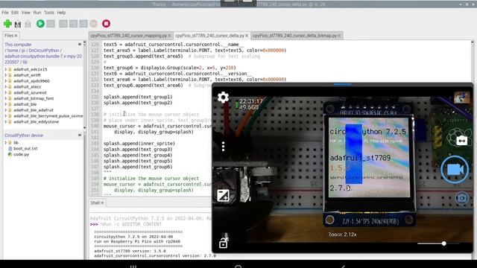Create a new file with the green plus icon
The image size is (477, 268).
click(x=7, y=24)
